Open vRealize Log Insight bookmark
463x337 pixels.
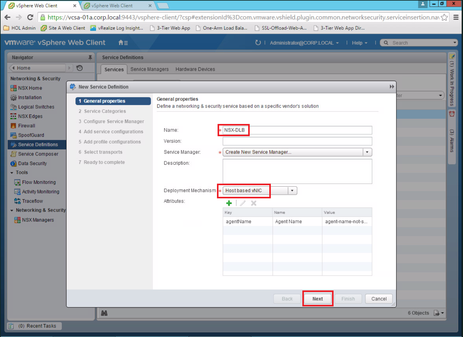click(x=117, y=28)
